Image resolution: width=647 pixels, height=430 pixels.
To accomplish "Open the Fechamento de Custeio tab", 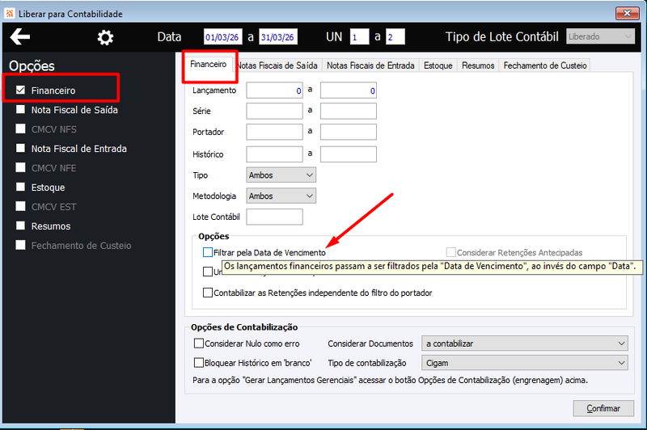I will [545, 65].
